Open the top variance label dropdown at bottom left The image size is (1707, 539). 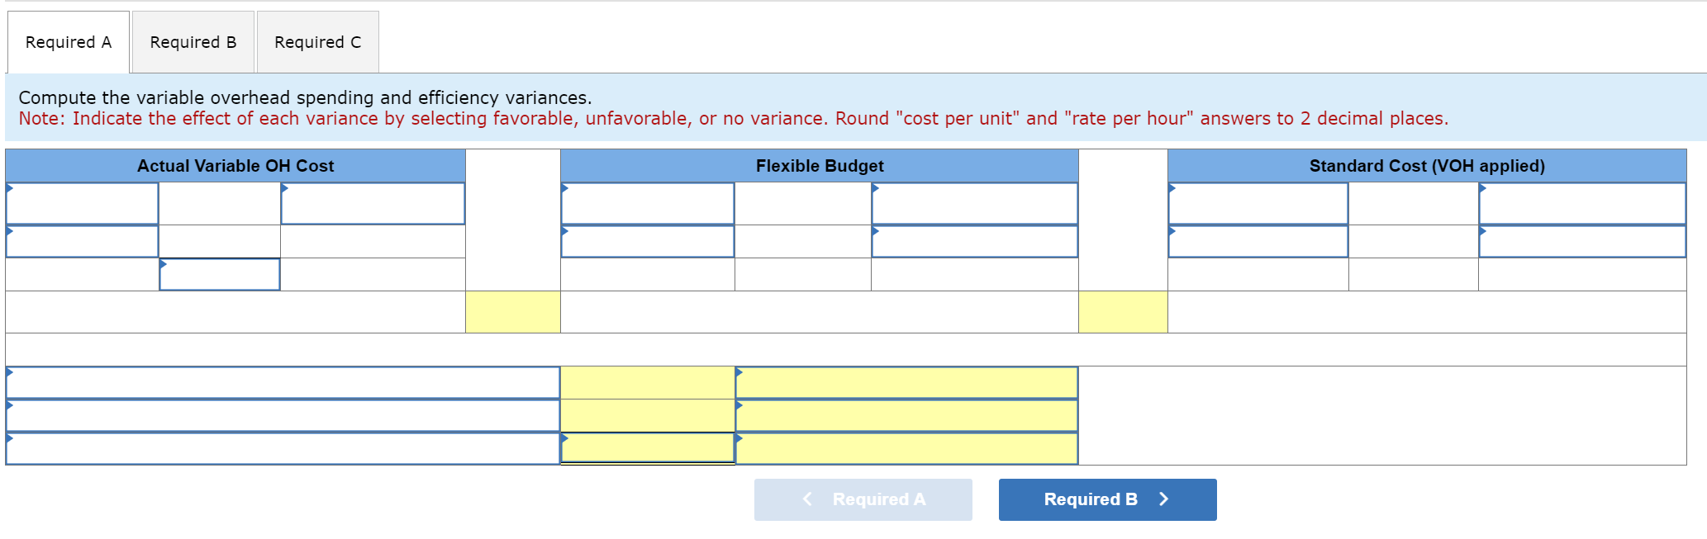(281, 383)
